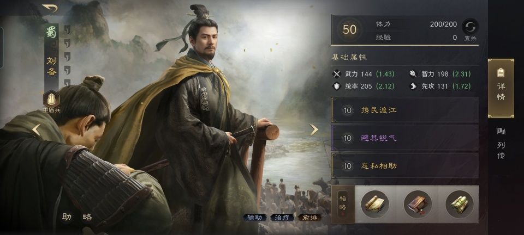Switch to the 列传 tab
This screenshot has height=235, width=524.
(501, 144)
